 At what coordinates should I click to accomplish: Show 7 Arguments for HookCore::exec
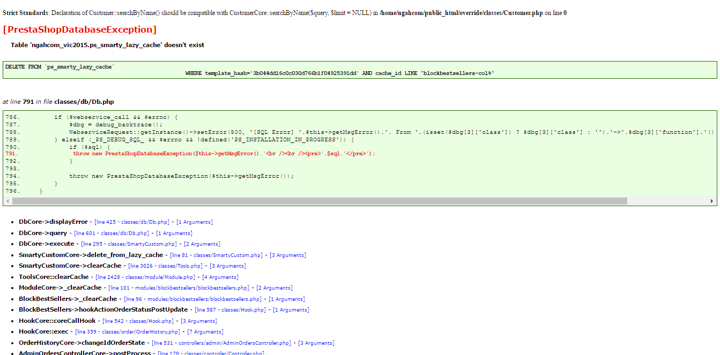[x=205, y=331]
